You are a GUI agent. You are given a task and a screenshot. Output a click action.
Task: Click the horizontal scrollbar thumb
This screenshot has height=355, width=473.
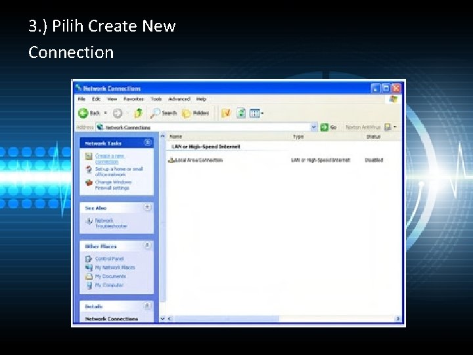pyautogui.click(x=227, y=318)
